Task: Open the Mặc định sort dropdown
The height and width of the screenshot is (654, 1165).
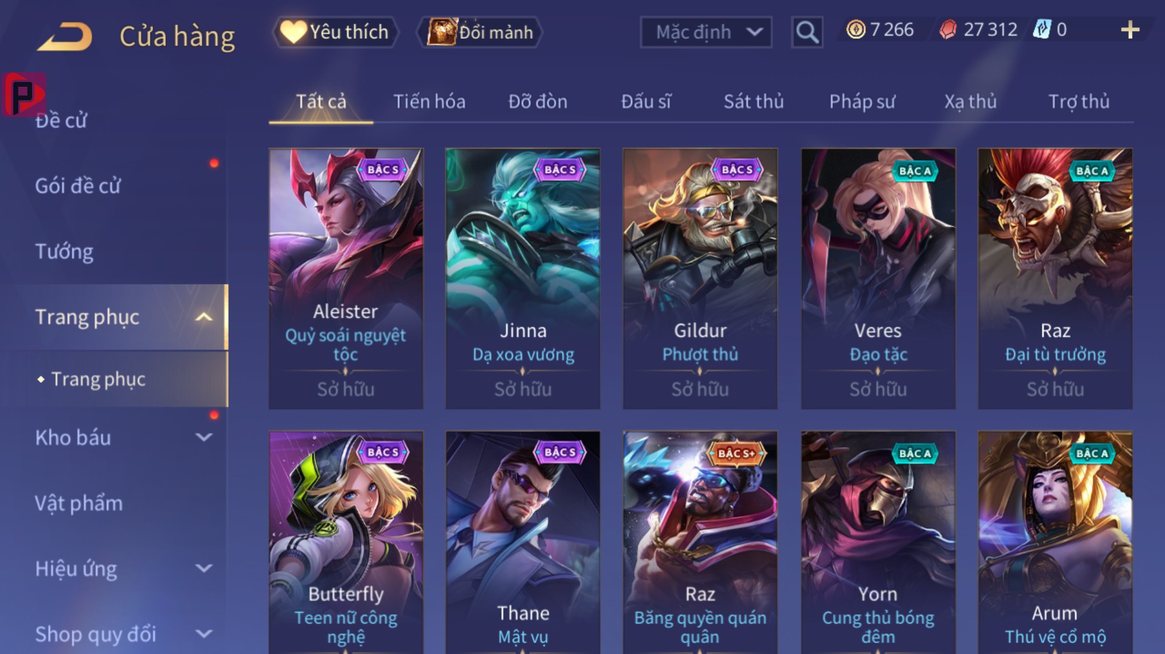Action: [x=706, y=32]
